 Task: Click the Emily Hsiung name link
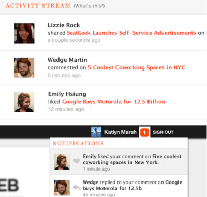[x=67, y=94]
